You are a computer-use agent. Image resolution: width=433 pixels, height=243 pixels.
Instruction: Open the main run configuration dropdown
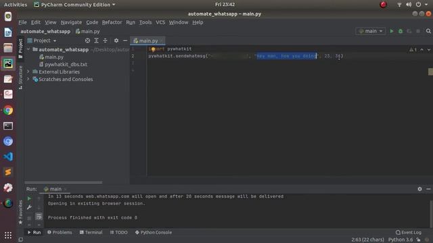[x=370, y=31]
